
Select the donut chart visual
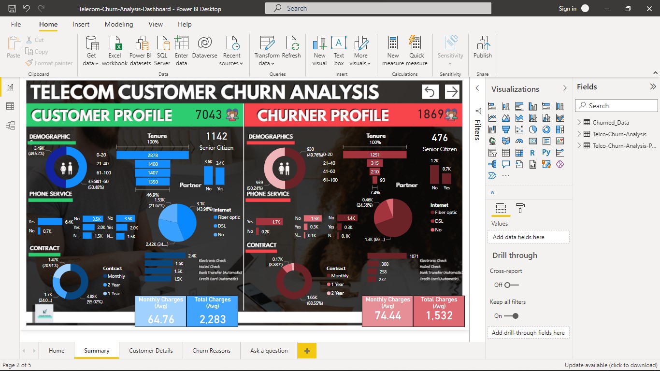tap(546, 129)
